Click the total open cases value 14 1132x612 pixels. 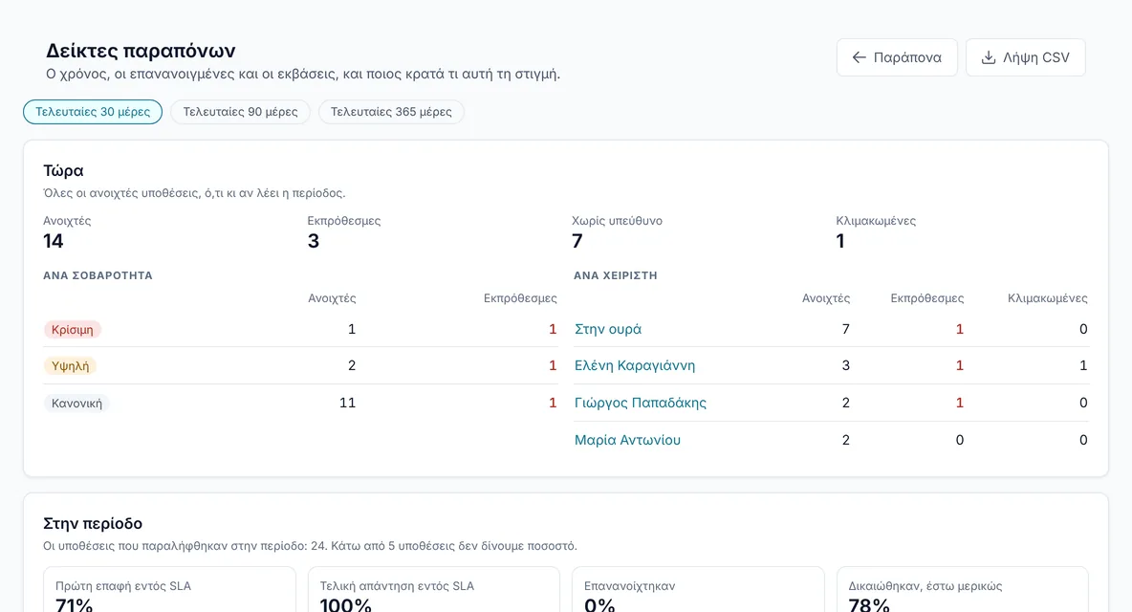point(54,241)
